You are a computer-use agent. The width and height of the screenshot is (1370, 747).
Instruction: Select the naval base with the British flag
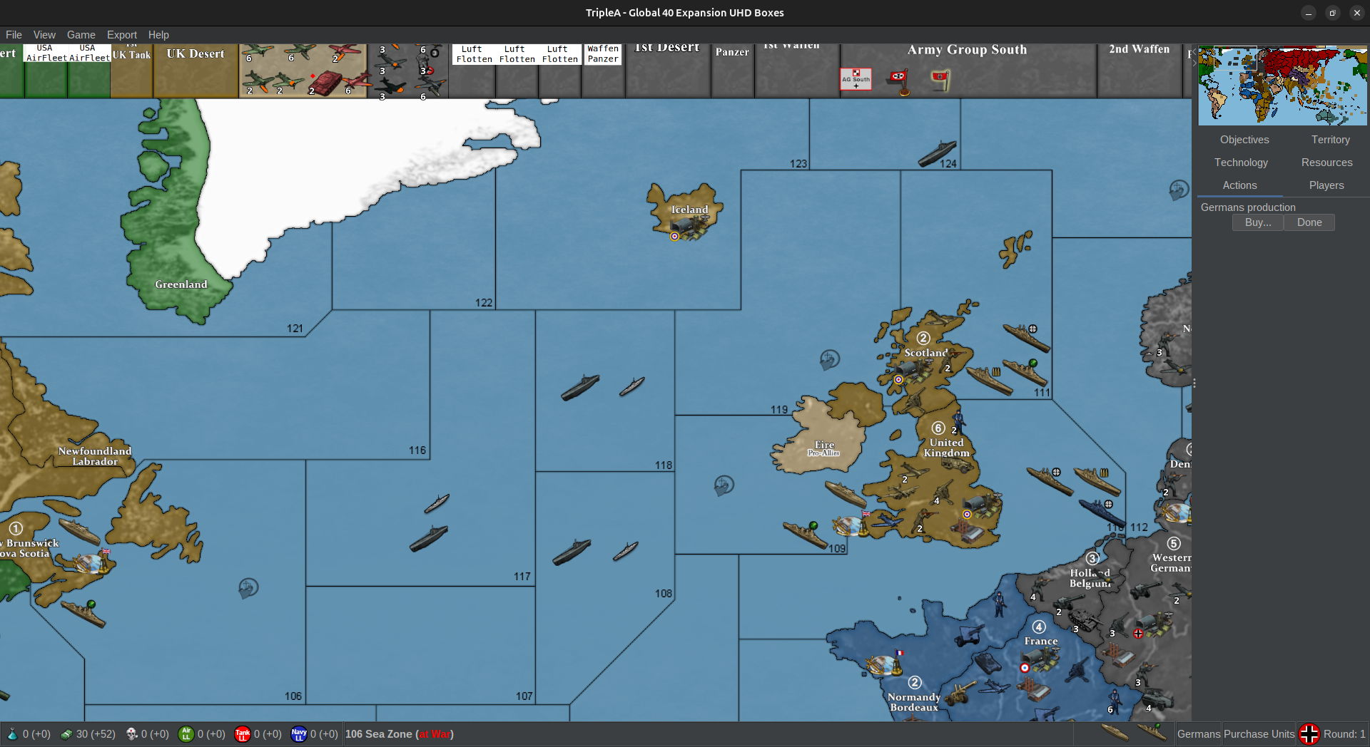click(x=851, y=525)
